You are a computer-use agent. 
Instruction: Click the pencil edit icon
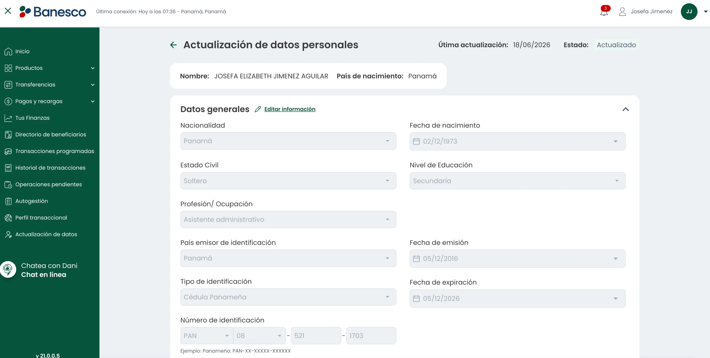click(x=258, y=109)
